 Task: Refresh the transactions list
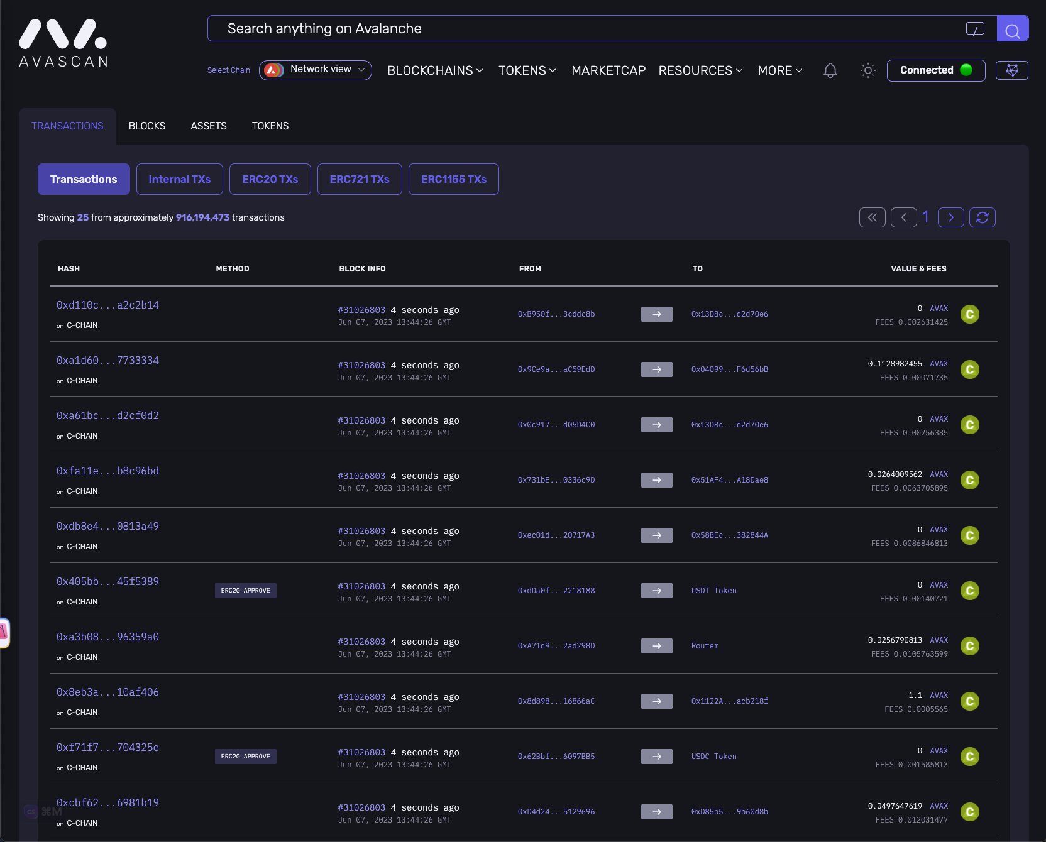coord(983,217)
